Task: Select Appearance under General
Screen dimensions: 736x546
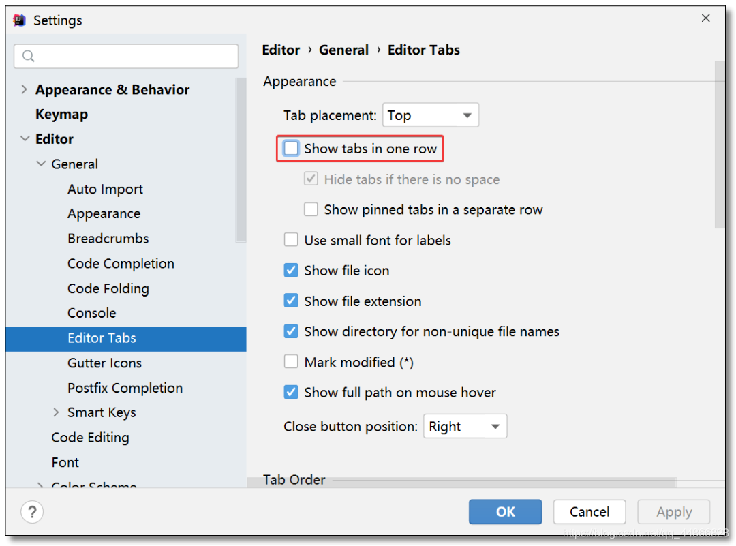Action: [x=104, y=213]
